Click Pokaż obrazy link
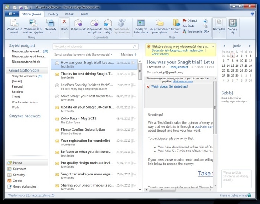The height and width of the screenshot is (204, 260). click(x=160, y=54)
